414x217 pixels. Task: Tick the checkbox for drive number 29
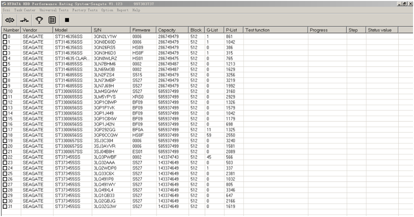(5, 196)
